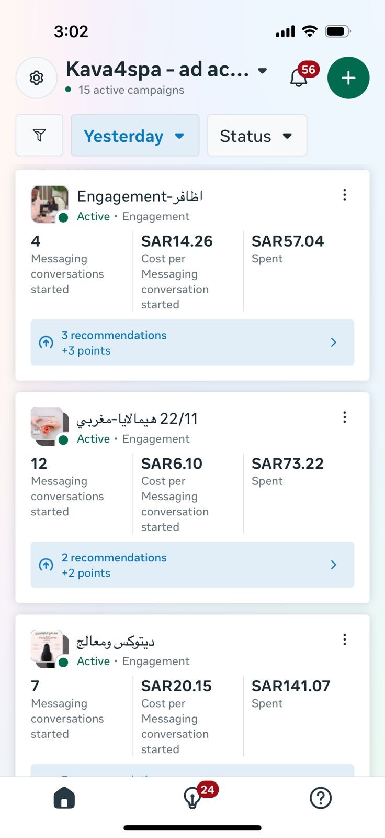The height and width of the screenshot is (838, 385).
Task: Open more options for 22/11 campaign
Action: pos(344,417)
